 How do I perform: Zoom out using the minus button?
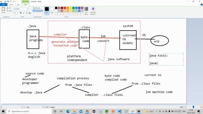185,107
